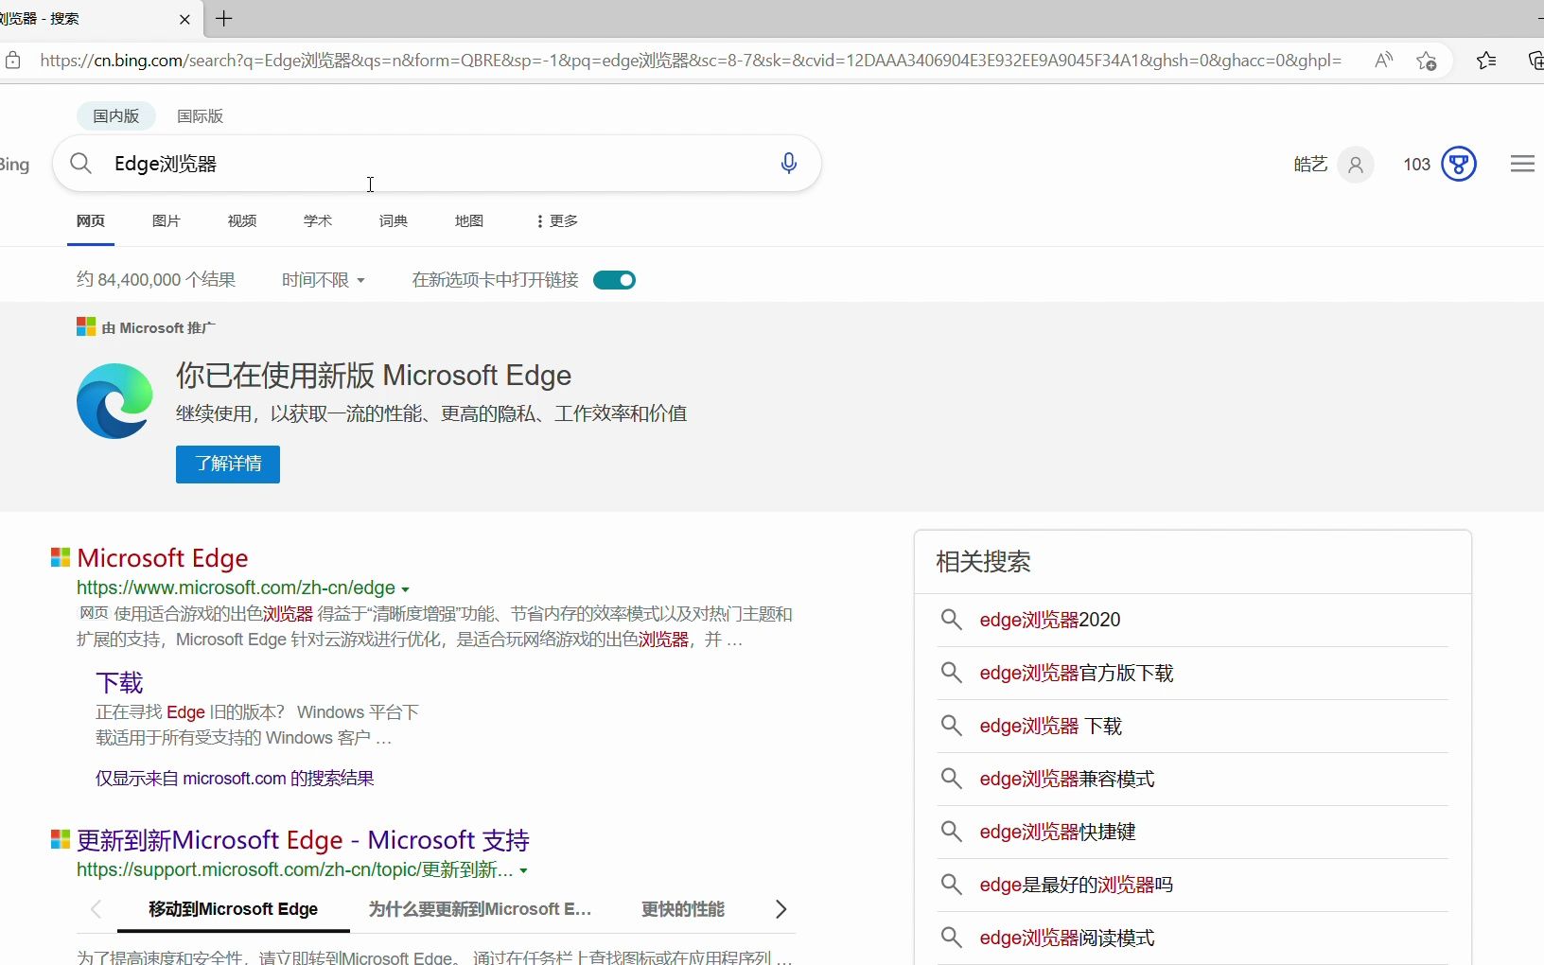Click search icon beside edge浏览器阅读模式
1544x965 pixels.
click(x=951, y=938)
